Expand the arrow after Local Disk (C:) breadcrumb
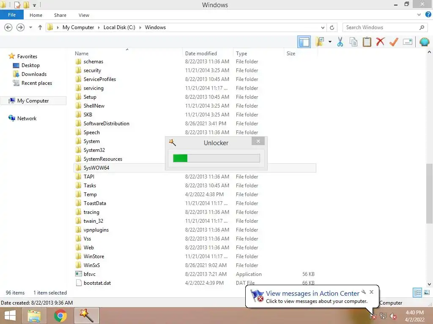 140,27
